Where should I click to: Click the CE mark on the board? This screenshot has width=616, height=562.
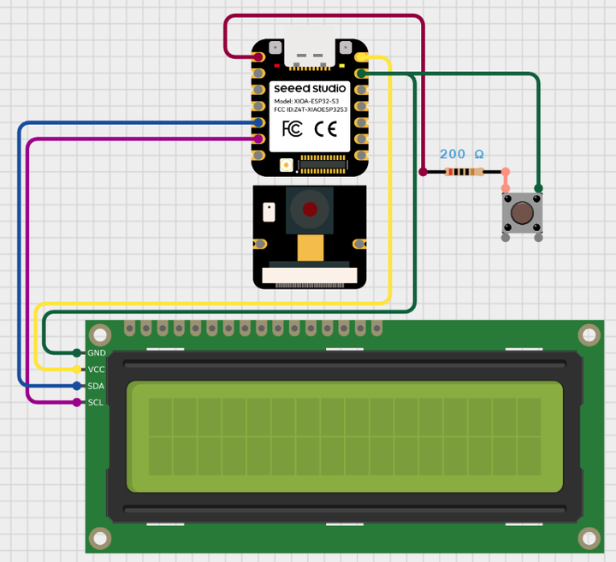pyautogui.click(x=326, y=129)
